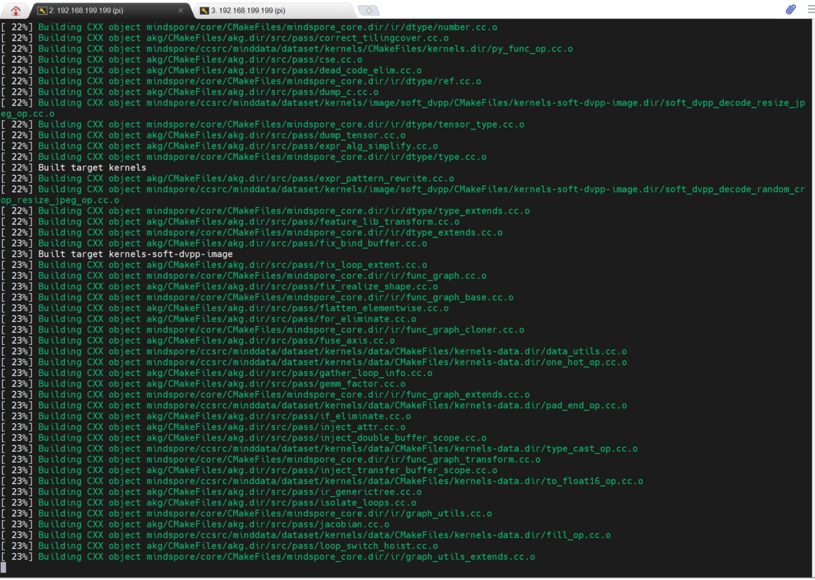
Task: Click the line ending in tensor_type.cc.o
Action: (x=262, y=124)
